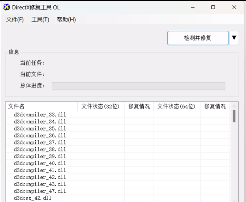Open the 帮助(H) menu
This screenshot has width=246, height=202.
point(66,20)
